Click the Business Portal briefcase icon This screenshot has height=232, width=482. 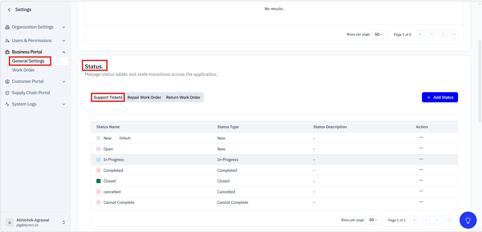7,52
